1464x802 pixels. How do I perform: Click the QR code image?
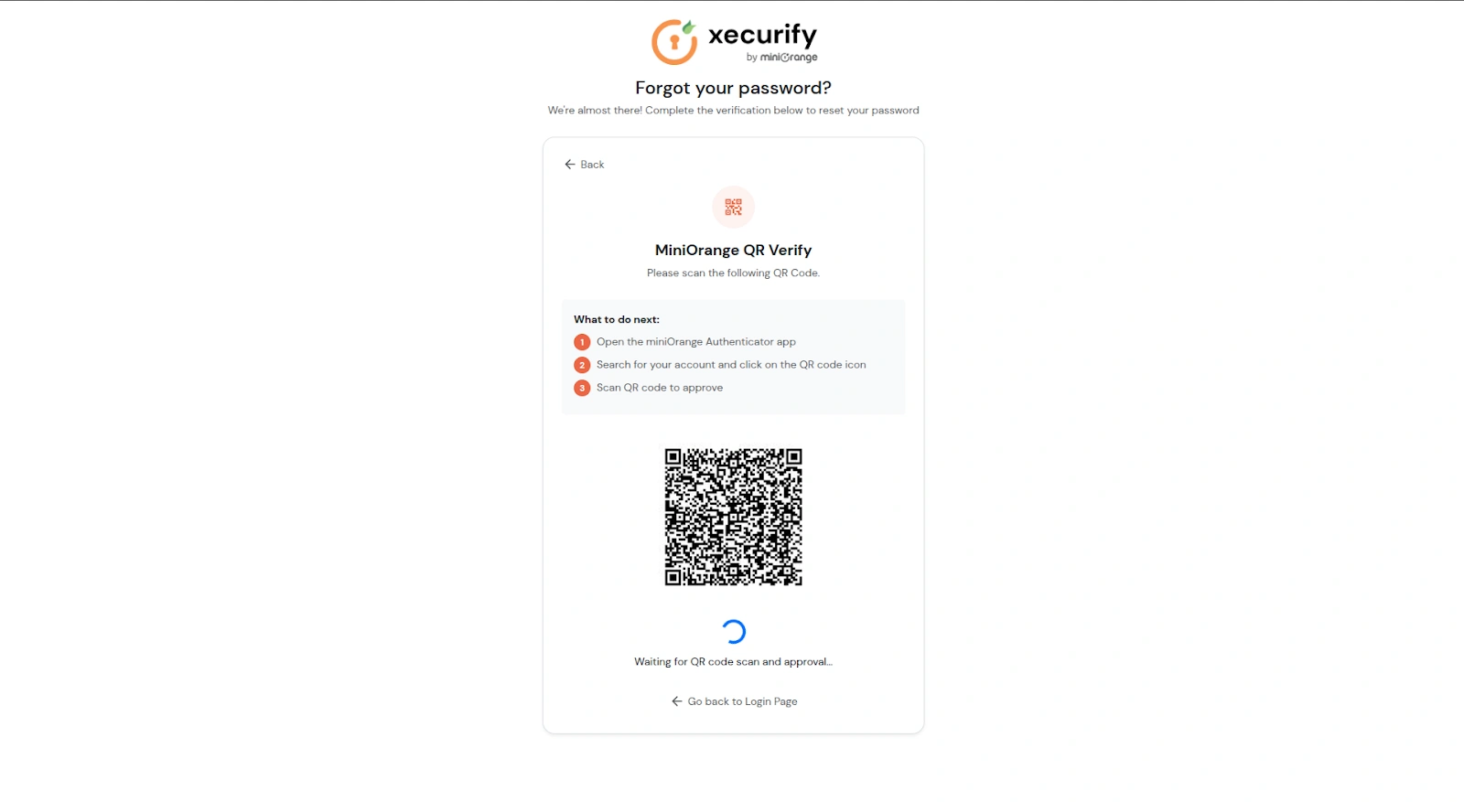pyautogui.click(x=733, y=515)
